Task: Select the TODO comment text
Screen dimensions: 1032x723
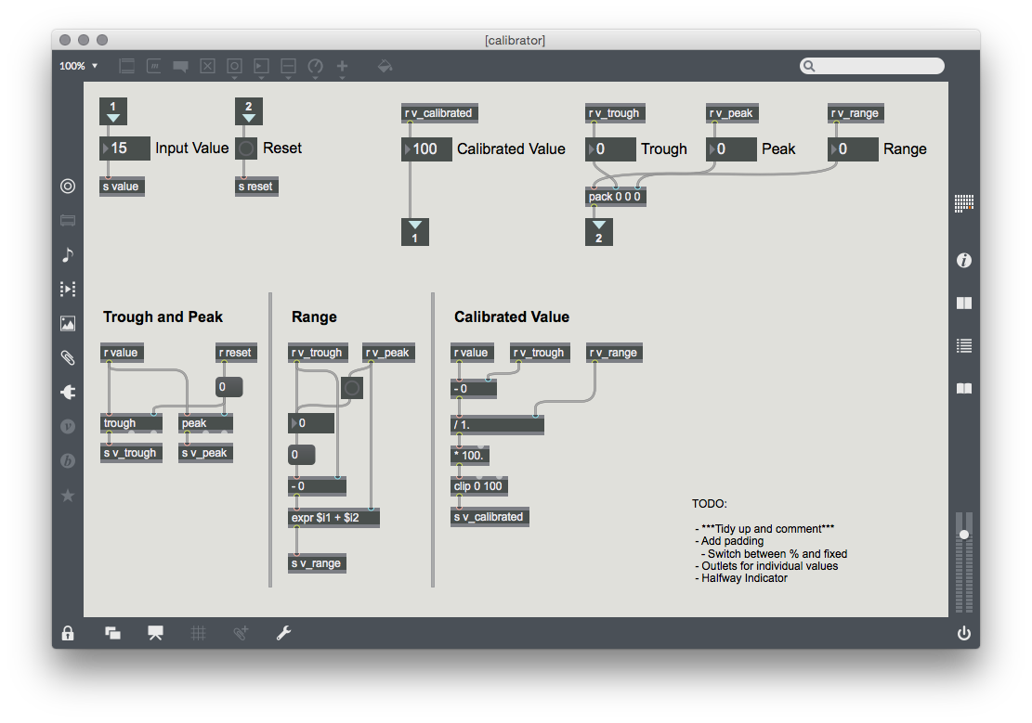Action: coord(769,541)
